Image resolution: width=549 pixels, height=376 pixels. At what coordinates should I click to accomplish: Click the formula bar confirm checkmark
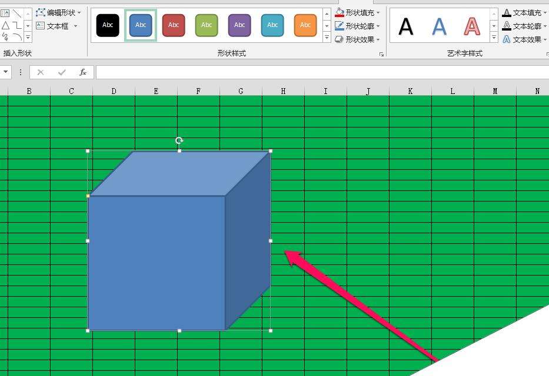[x=62, y=72]
